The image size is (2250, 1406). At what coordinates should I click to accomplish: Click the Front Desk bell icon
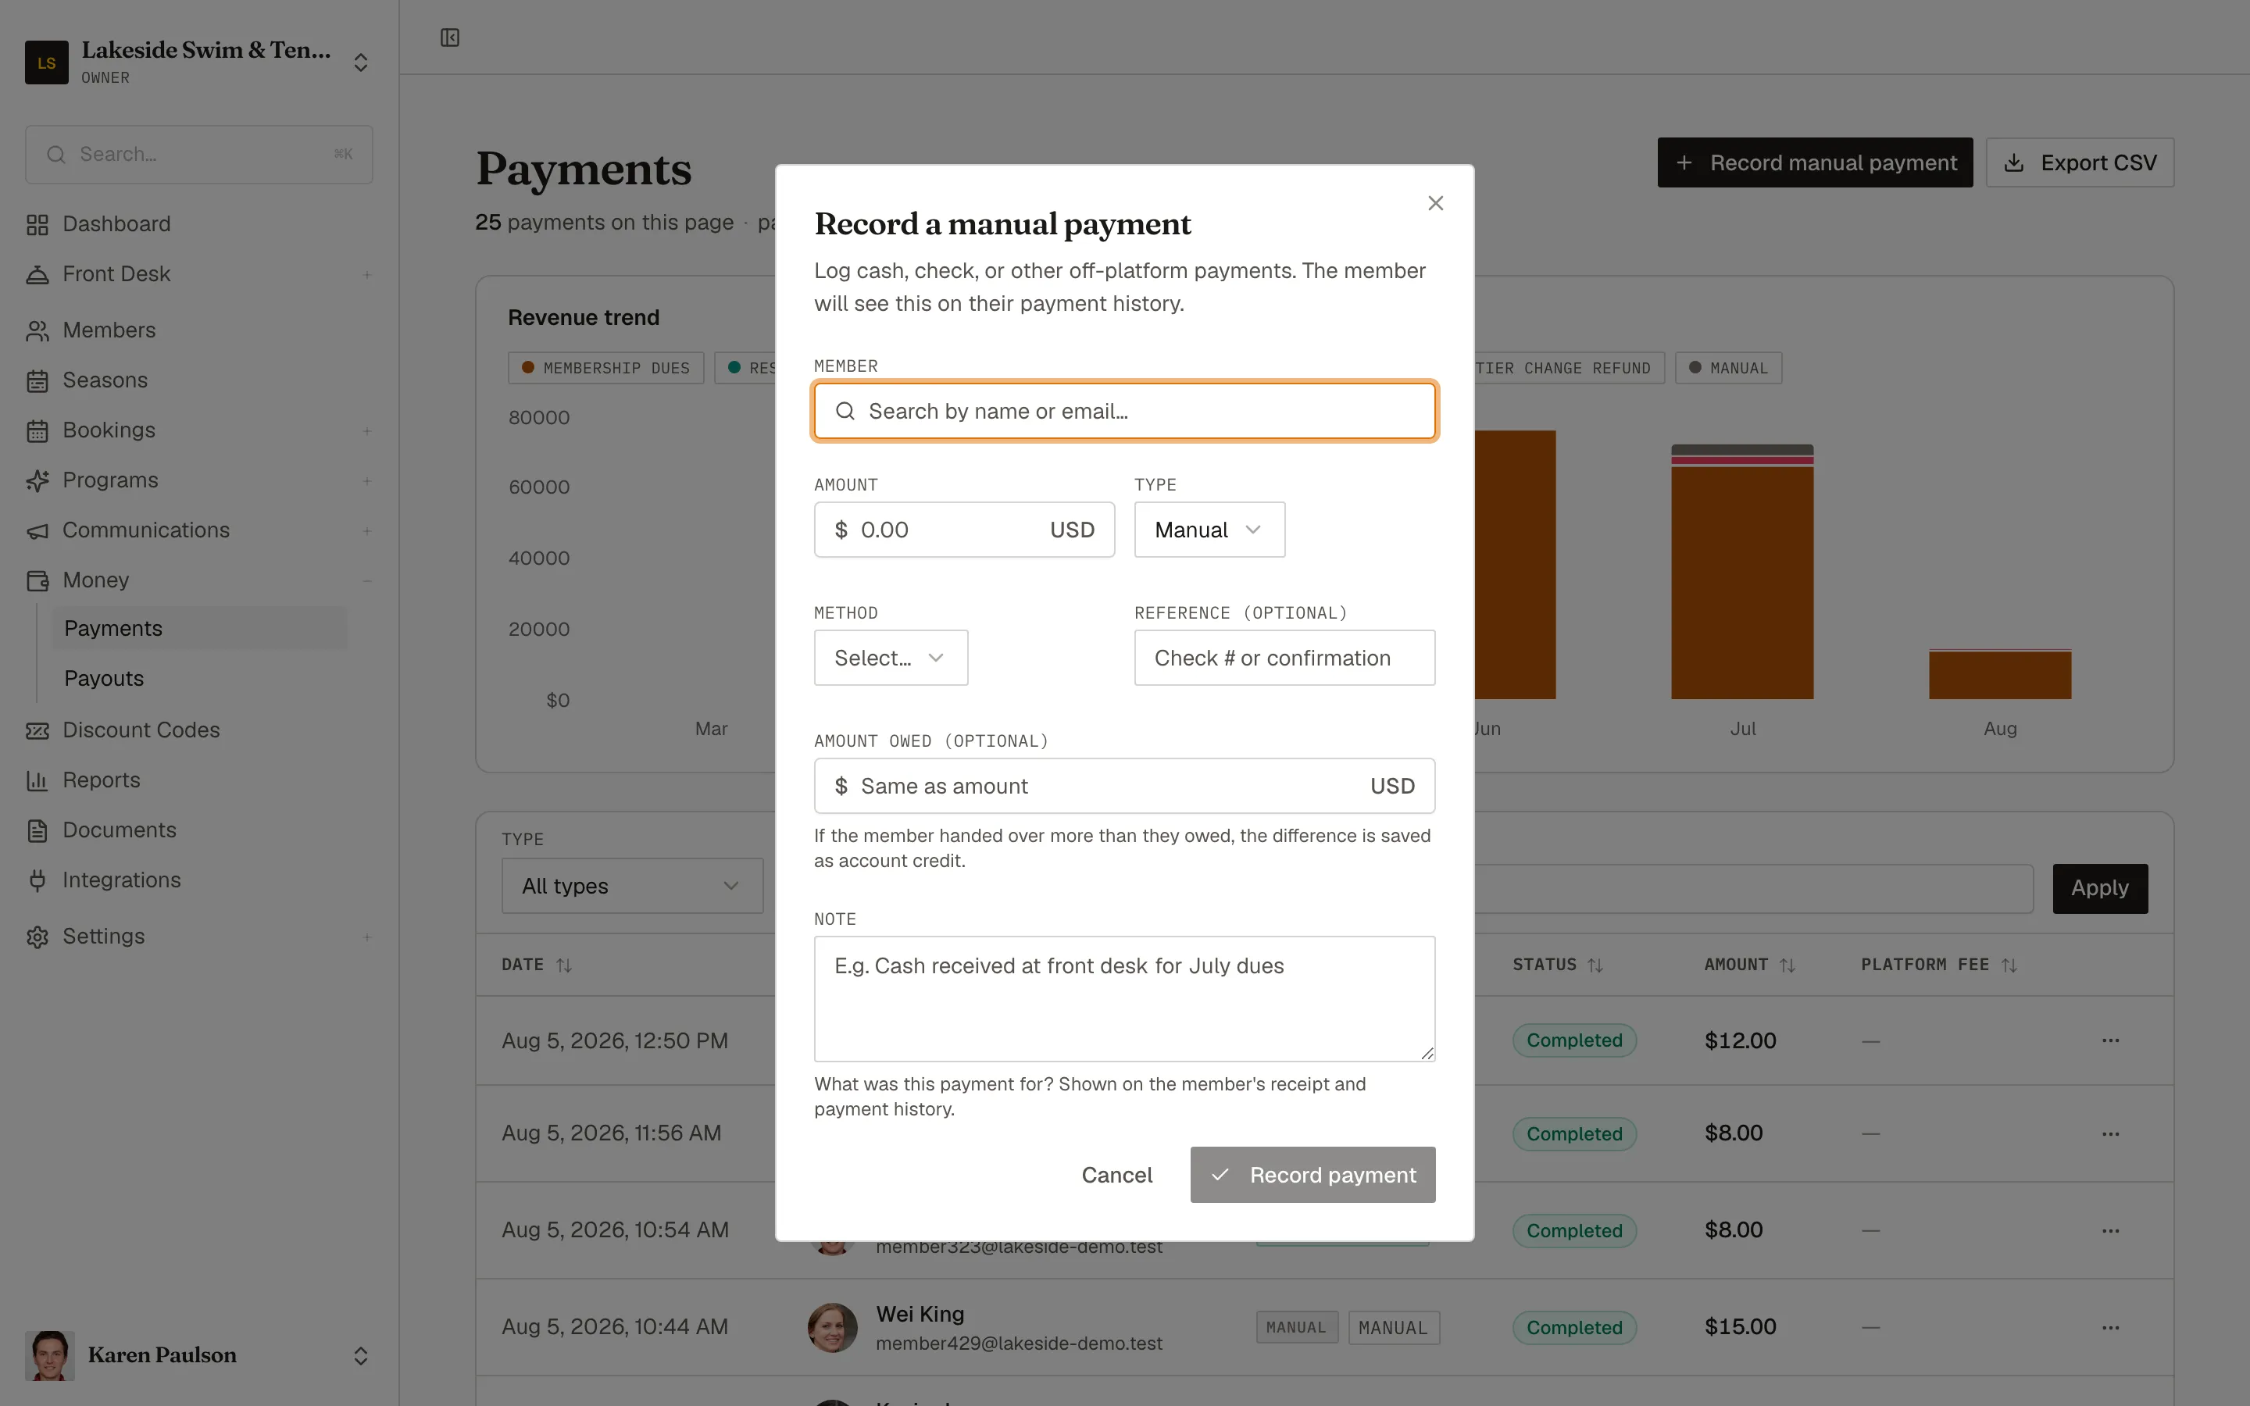click(37, 274)
